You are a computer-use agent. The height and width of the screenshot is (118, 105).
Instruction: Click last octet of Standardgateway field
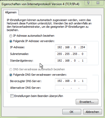click(83, 61)
